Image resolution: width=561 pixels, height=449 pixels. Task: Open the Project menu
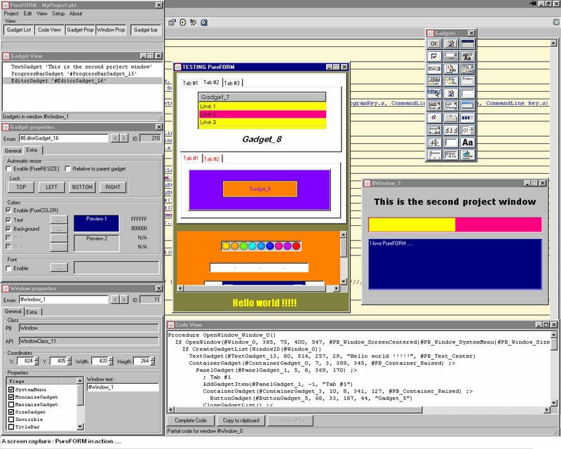click(x=11, y=13)
